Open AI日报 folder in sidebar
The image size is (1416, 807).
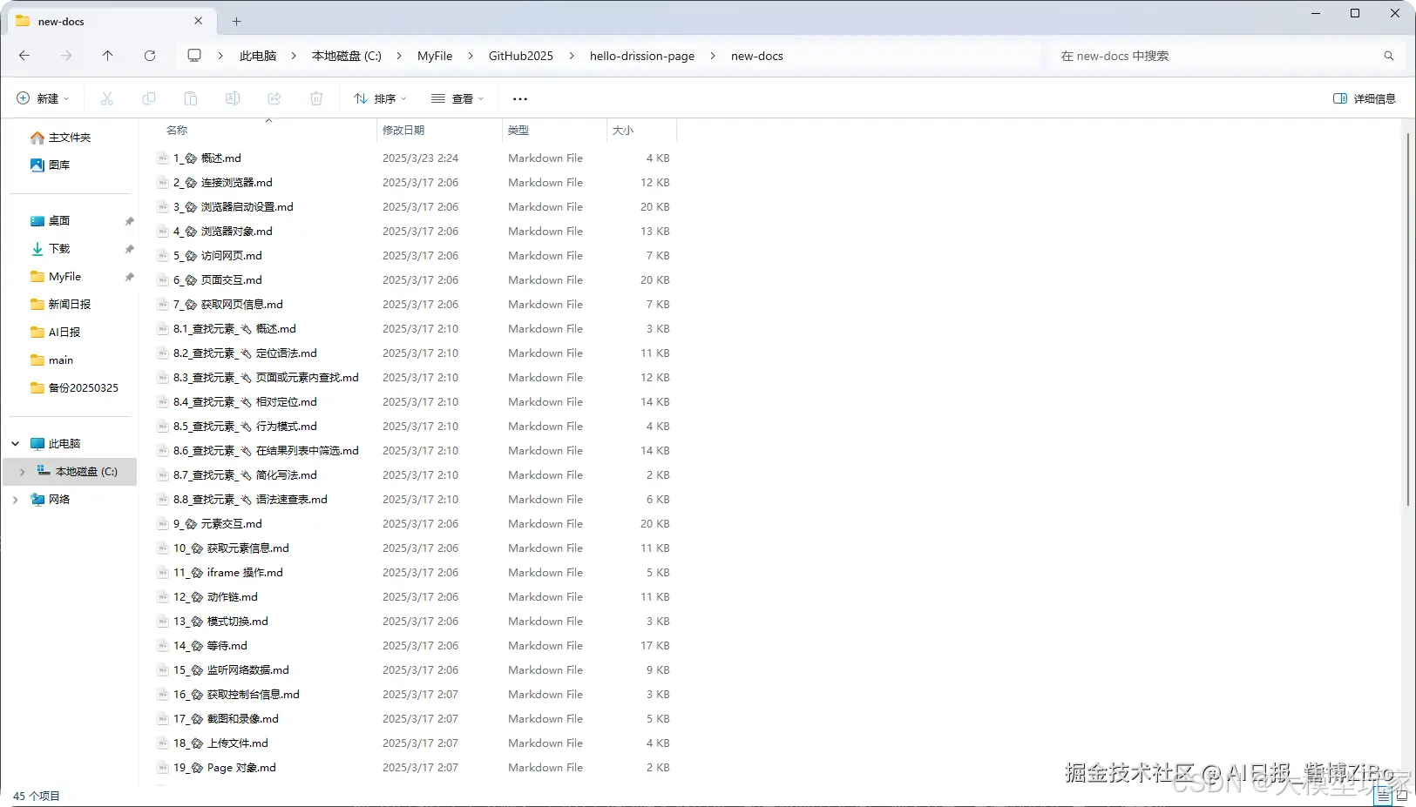click(x=55, y=333)
